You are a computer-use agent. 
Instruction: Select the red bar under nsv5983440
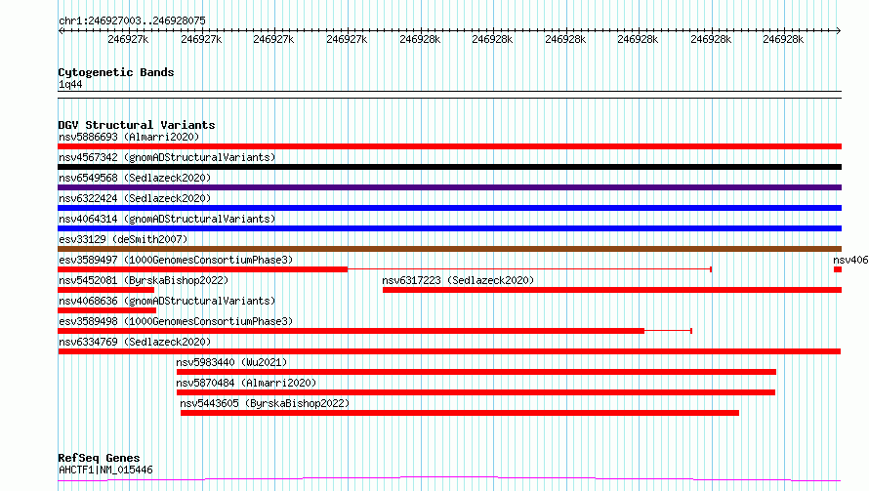(476, 372)
